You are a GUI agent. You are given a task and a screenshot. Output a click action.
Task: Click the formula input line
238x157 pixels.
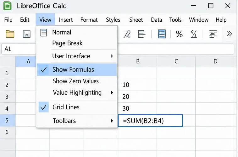point(176,49)
